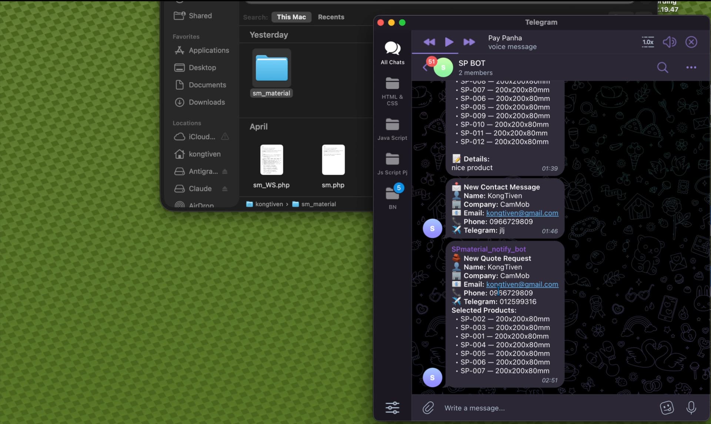Play the Pay Panha voice message
The image size is (711, 424).
(449, 42)
